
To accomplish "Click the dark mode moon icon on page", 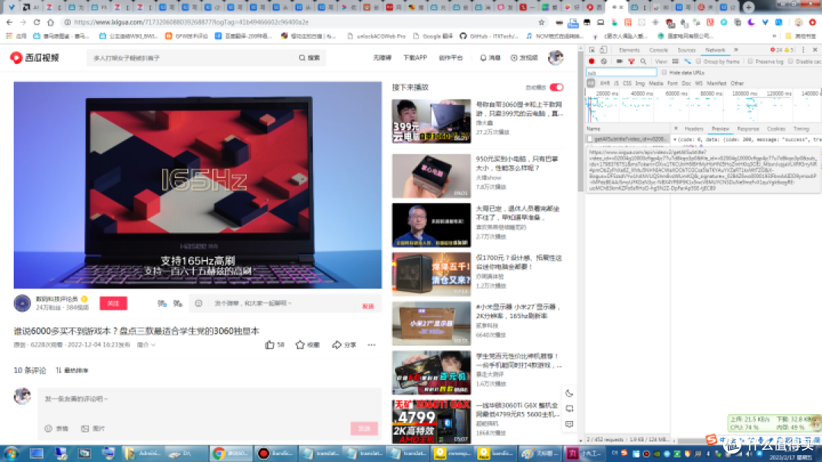I will (569, 393).
